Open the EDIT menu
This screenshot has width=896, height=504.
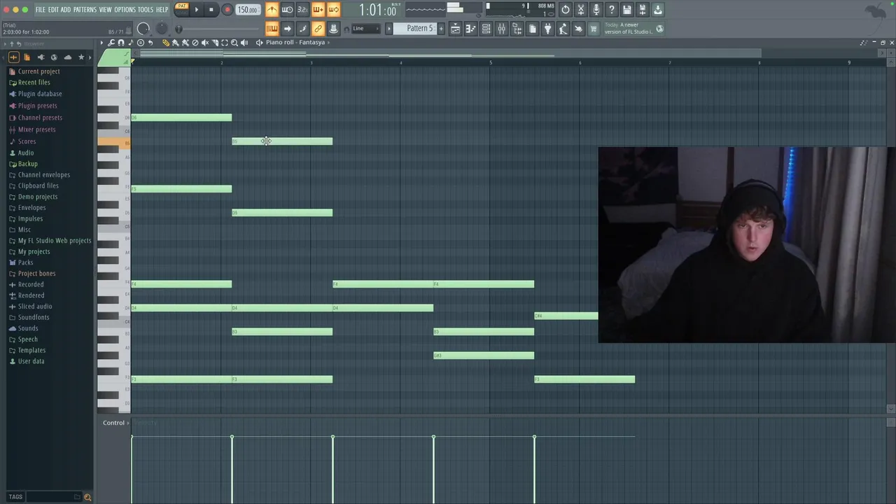[53, 10]
